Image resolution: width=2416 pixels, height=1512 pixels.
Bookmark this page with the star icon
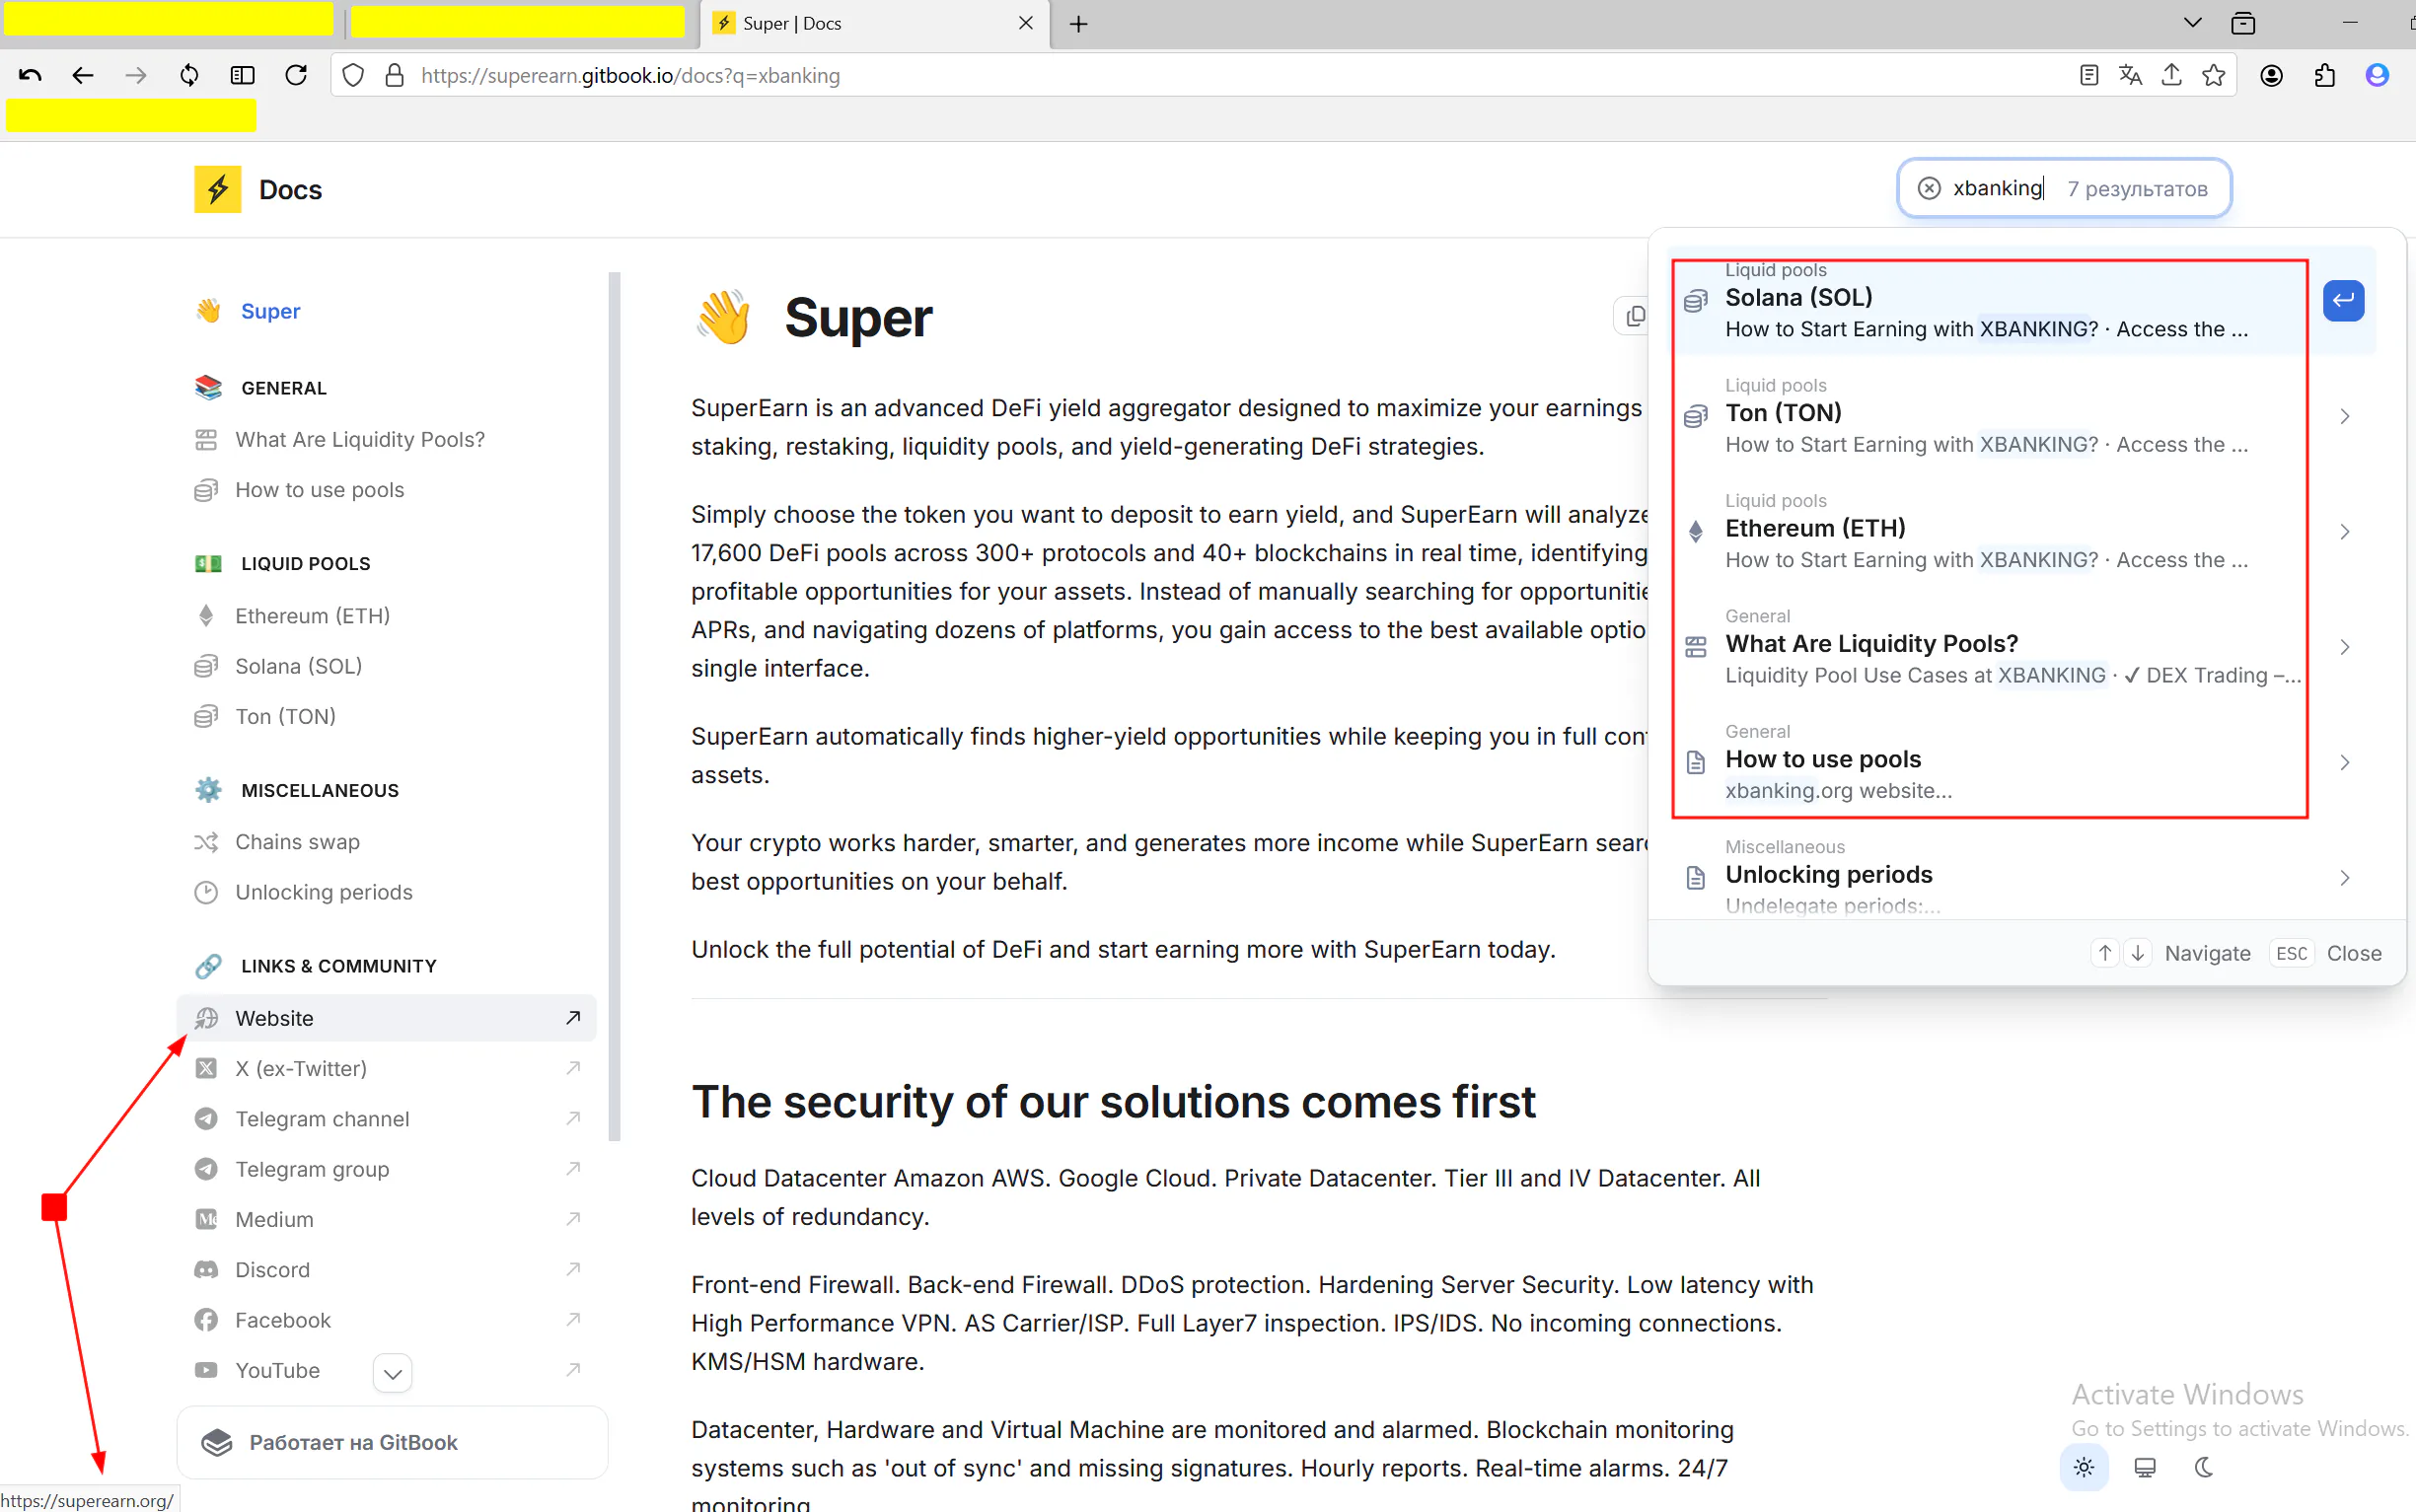click(2213, 75)
